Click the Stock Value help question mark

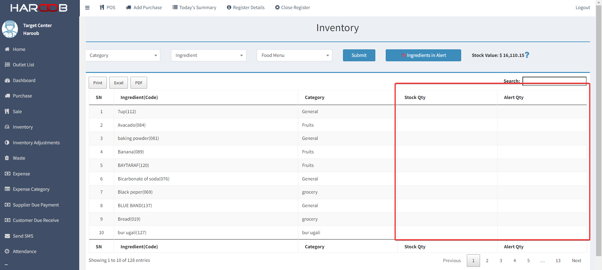click(527, 55)
